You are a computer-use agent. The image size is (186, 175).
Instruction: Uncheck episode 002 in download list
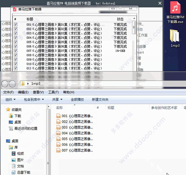pyautogui.click(x=16, y=29)
